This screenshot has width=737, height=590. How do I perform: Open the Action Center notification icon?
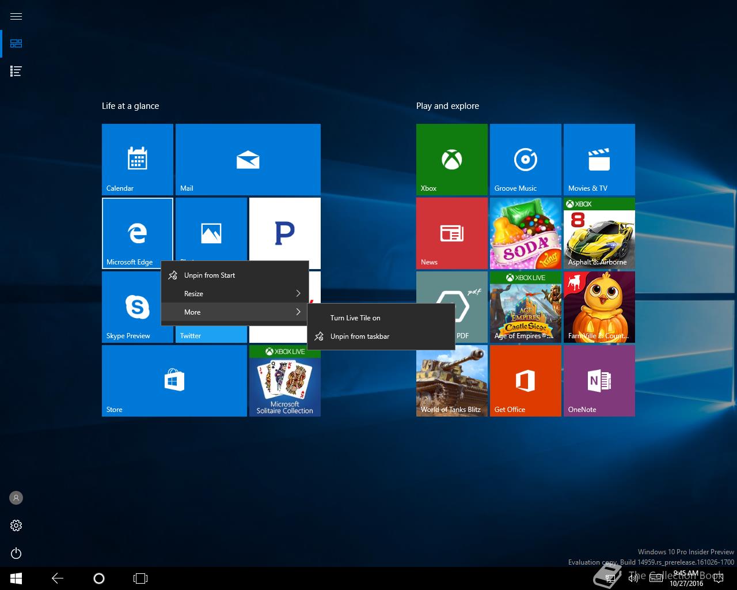click(x=717, y=578)
